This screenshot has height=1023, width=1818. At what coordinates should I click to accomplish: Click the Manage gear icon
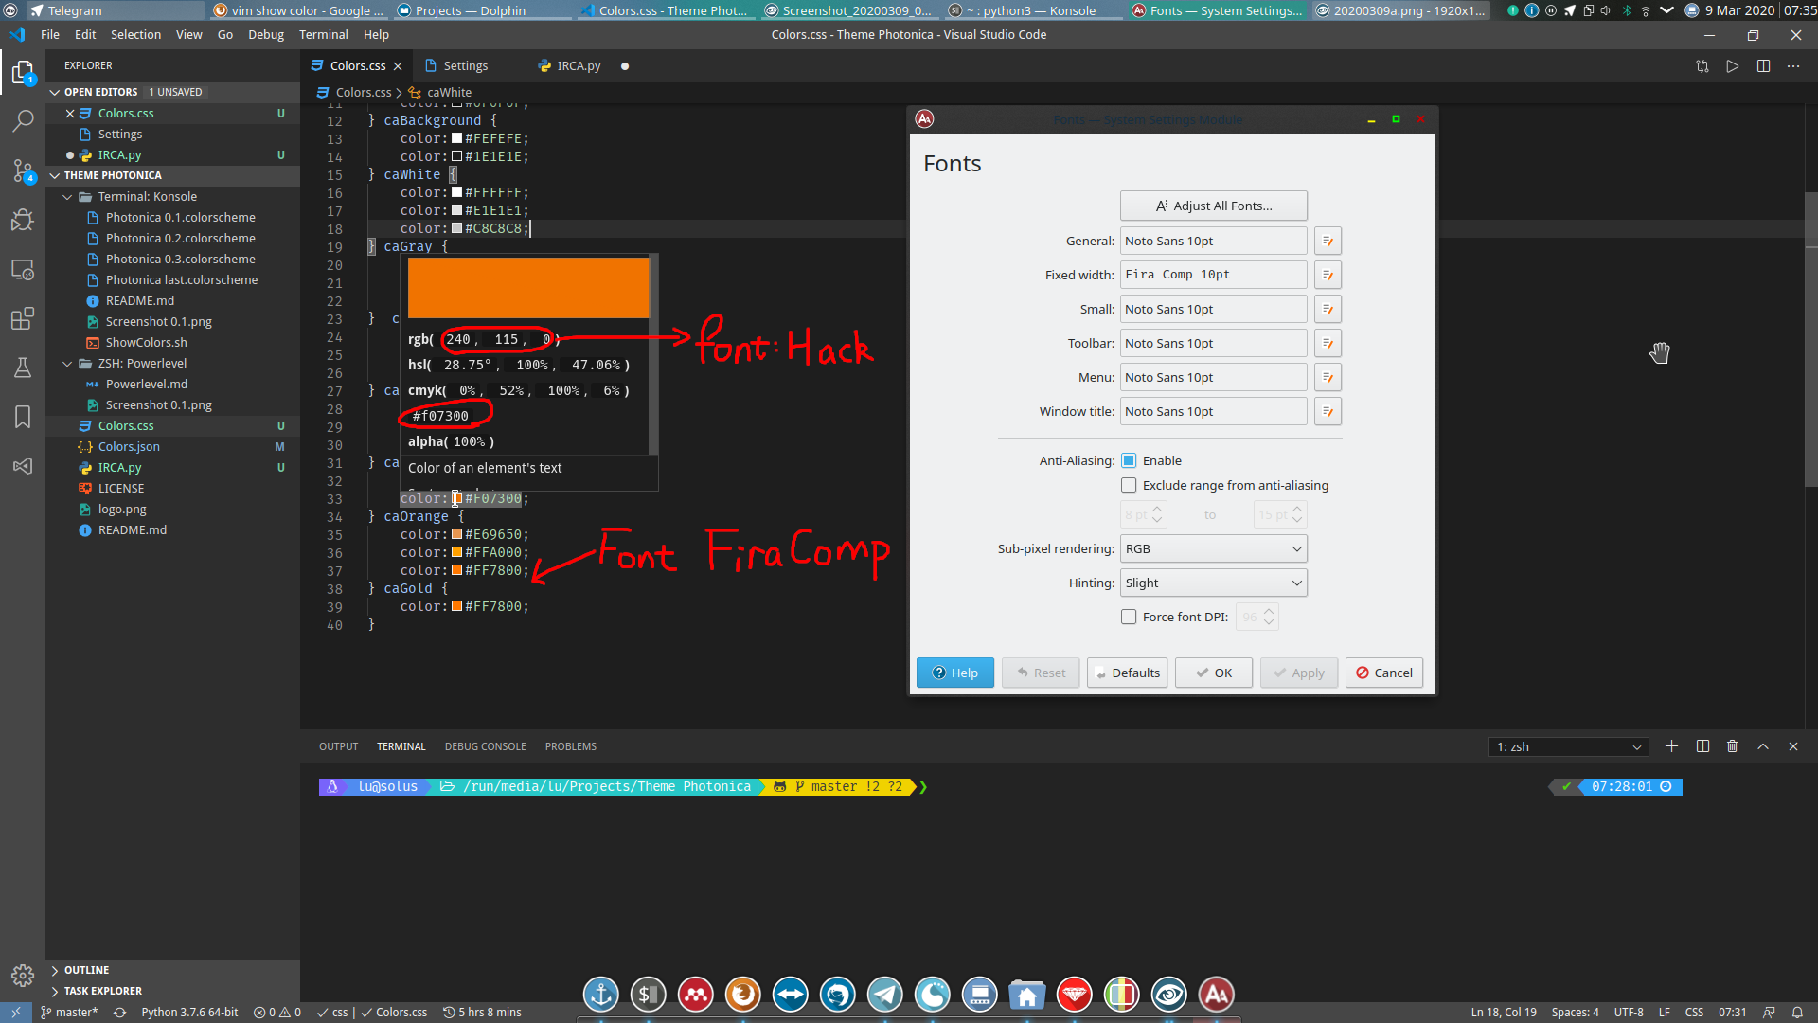[23, 976]
